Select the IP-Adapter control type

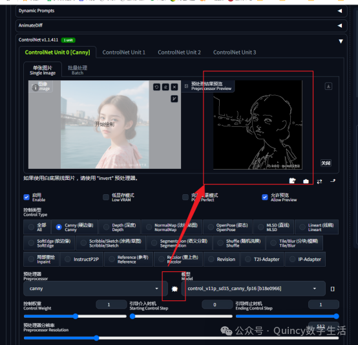pyautogui.click(x=305, y=260)
